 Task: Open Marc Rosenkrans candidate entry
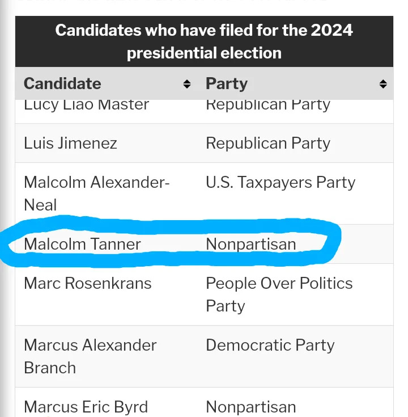[x=88, y=283]
